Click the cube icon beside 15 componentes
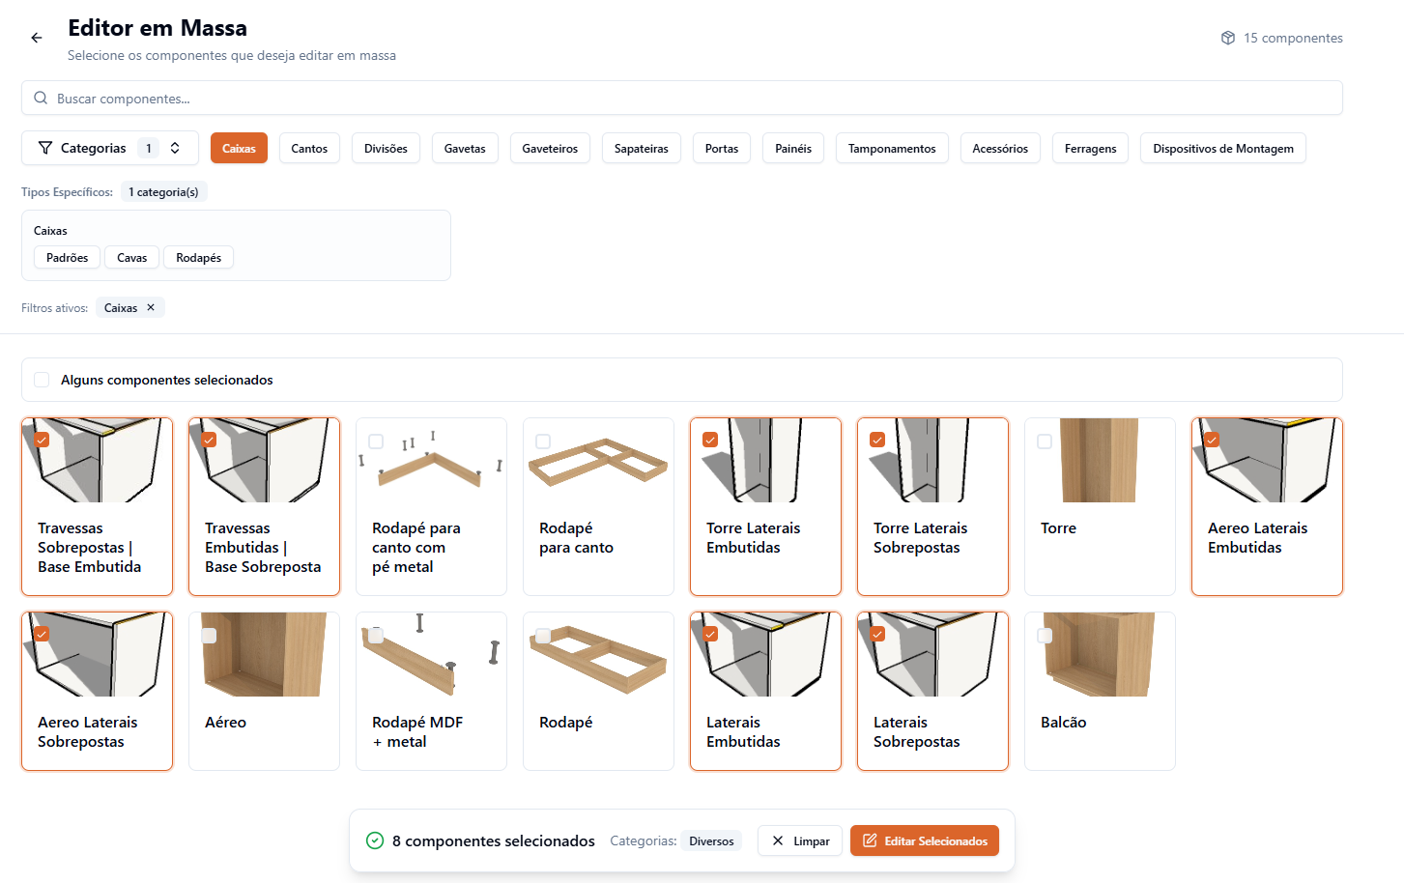This screenshot has width=1404, height=883. (x=1228, y=38)
